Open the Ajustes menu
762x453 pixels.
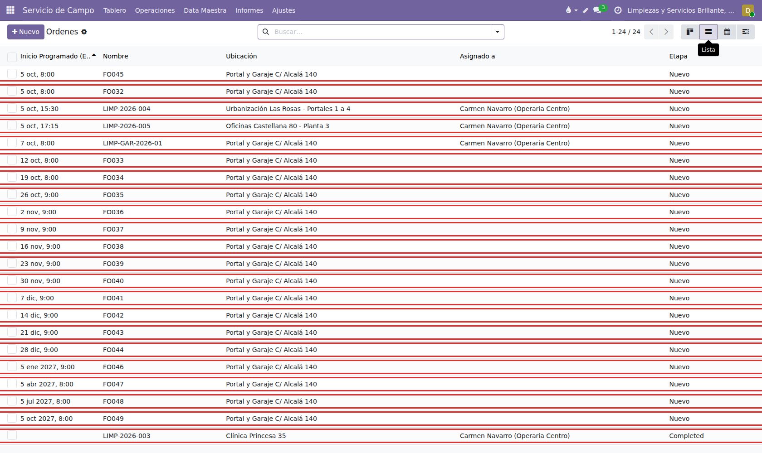click(x=283, y=10)
